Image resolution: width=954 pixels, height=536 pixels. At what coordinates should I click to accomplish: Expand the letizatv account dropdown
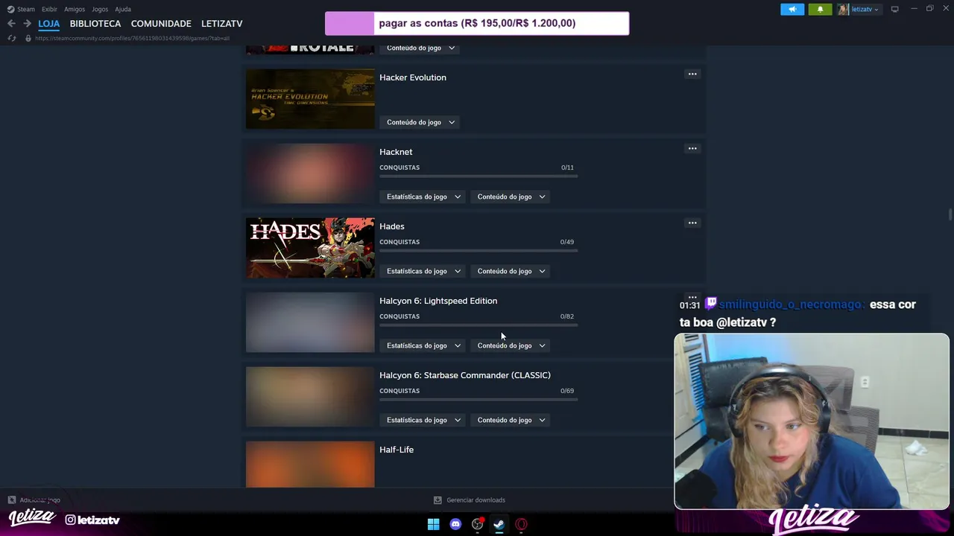click(865, 9)
